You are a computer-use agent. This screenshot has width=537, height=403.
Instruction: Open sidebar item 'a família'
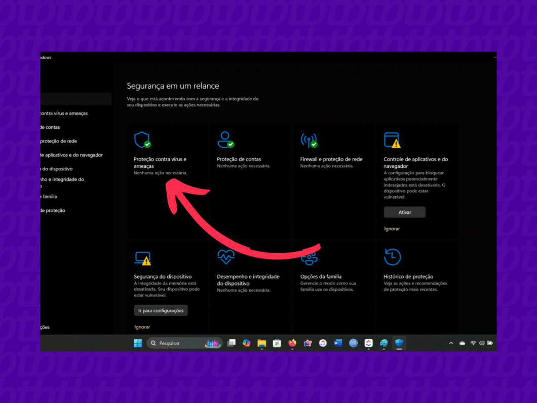49,197
